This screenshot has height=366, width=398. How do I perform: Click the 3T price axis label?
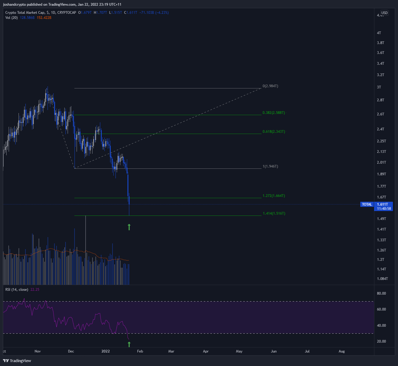pyautogui.click(x=379, y=87)
